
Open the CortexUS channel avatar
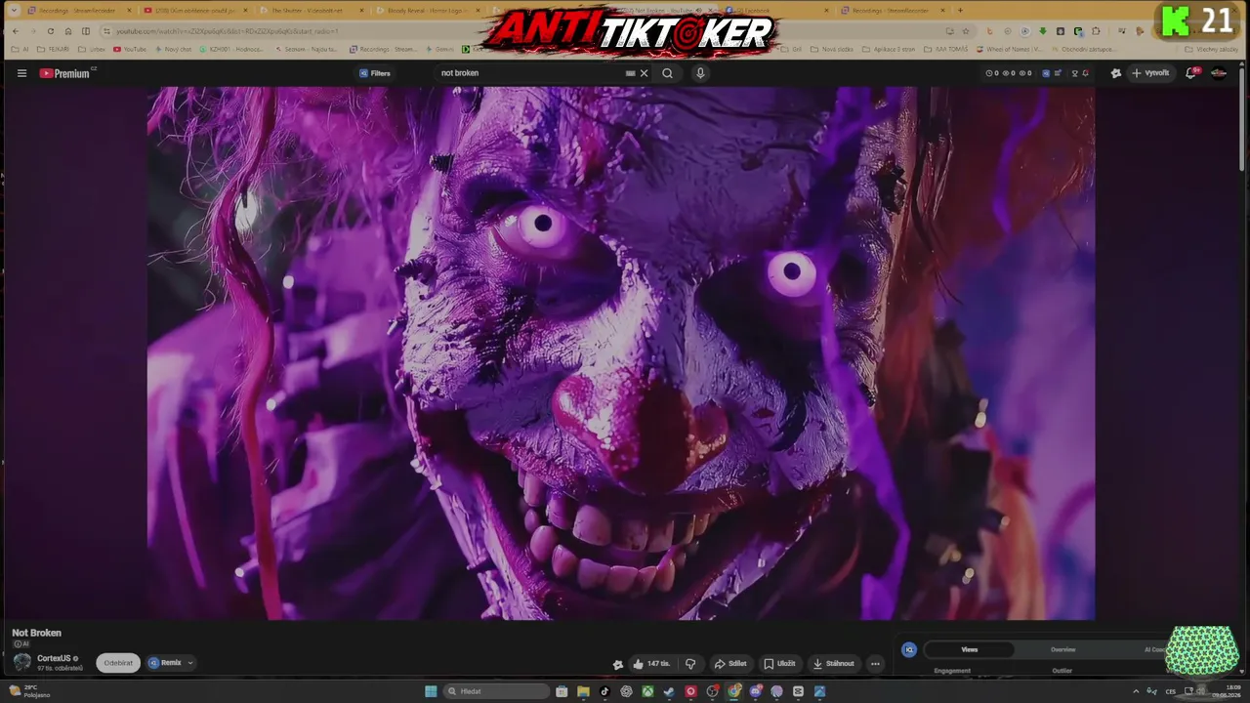point(22,662)
